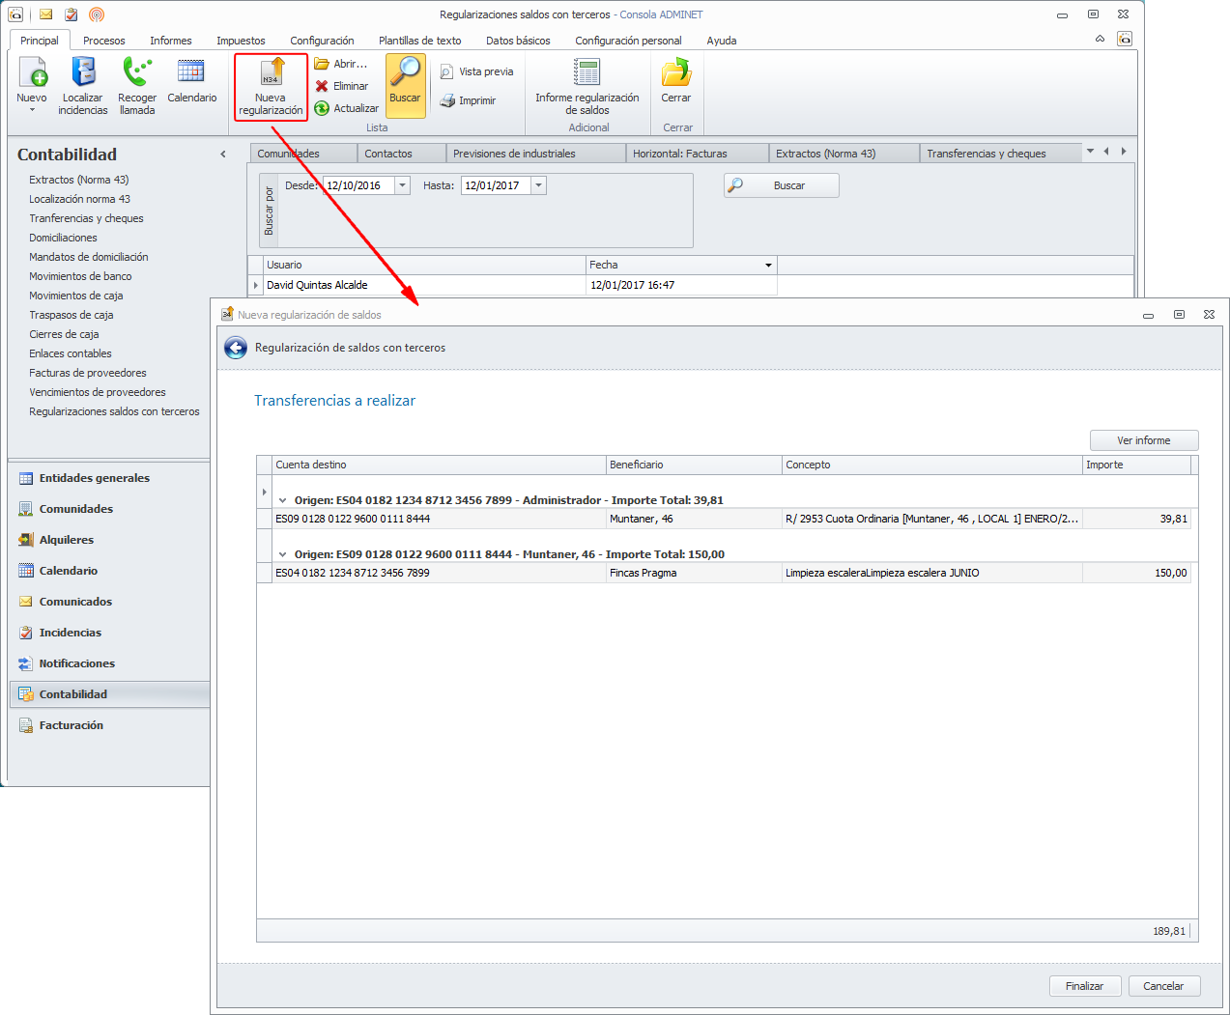Open the Desde date dropdown
Image resolution: width=1230 pixels, height=1015 pixels.
(403, 185)
